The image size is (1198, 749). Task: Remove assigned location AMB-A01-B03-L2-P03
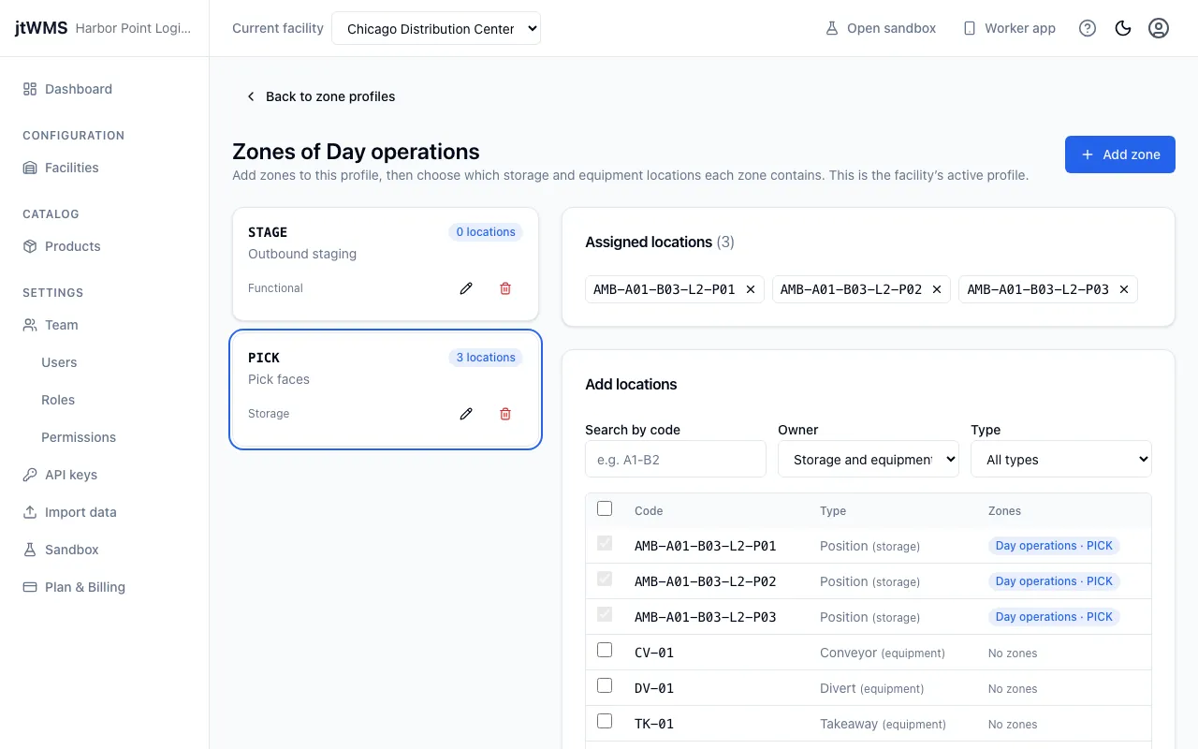(1124, 289)
